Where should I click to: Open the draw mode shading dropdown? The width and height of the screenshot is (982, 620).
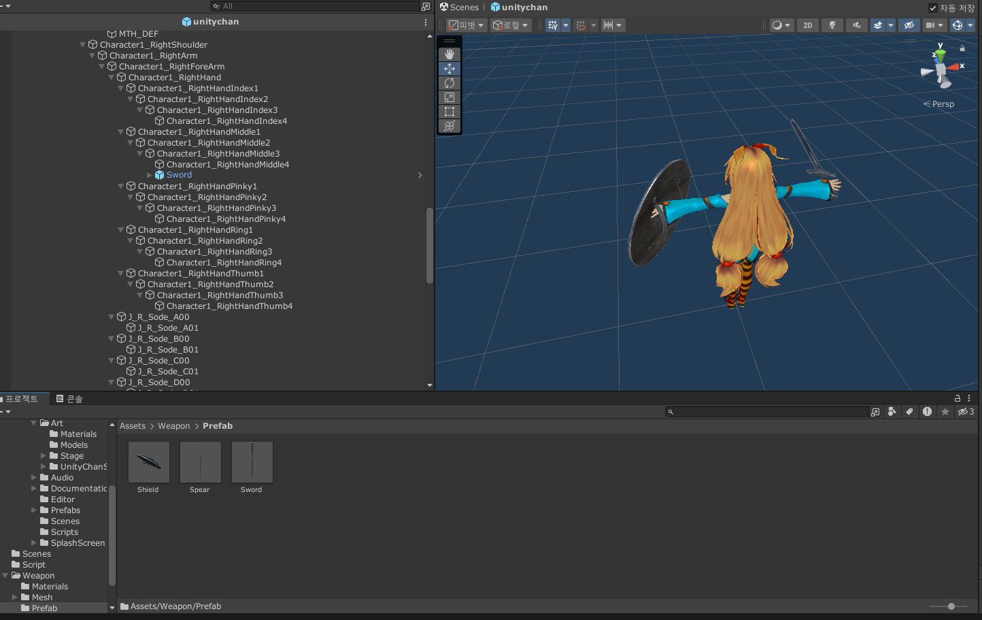point(781,25)
